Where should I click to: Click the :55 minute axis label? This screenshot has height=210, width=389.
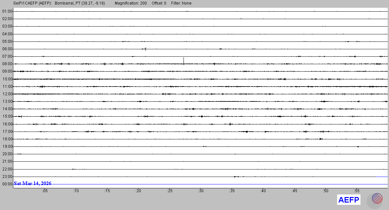[x=357, y=191]
